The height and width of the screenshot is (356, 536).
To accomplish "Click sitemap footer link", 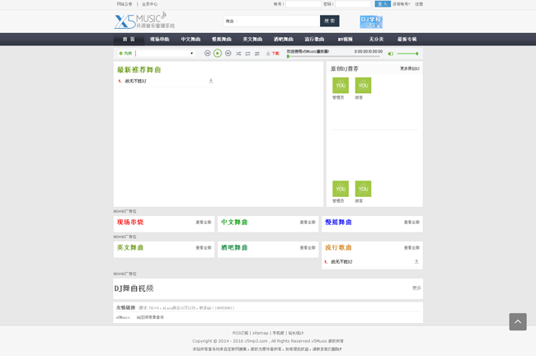I will 260,333.
